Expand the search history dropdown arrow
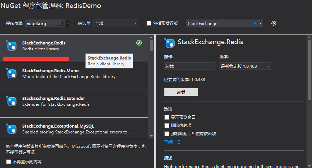 pos(260,24)
